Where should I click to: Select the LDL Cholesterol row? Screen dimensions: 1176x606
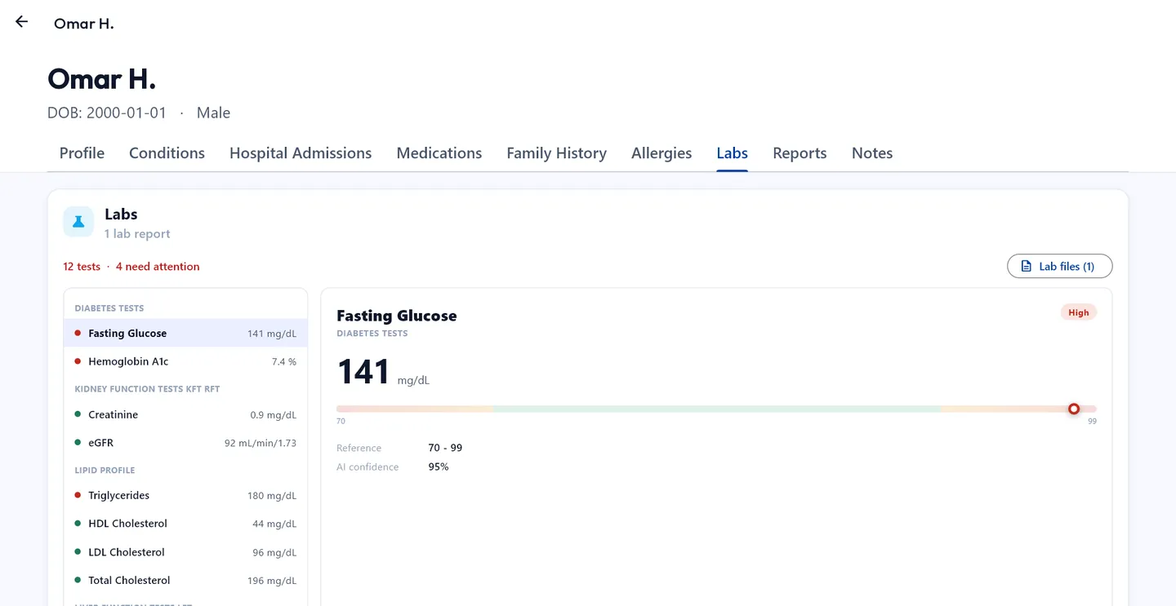(186, 552)
